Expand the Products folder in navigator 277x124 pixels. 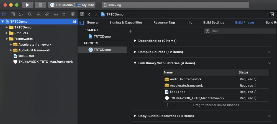coord(7,33)
